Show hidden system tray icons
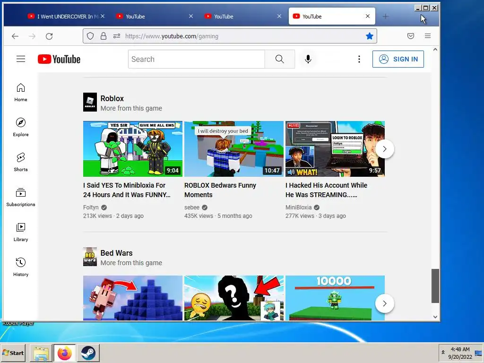 coord(443,353)
